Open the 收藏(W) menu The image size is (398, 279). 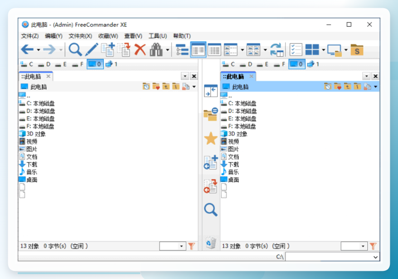[x=108, y=36]
